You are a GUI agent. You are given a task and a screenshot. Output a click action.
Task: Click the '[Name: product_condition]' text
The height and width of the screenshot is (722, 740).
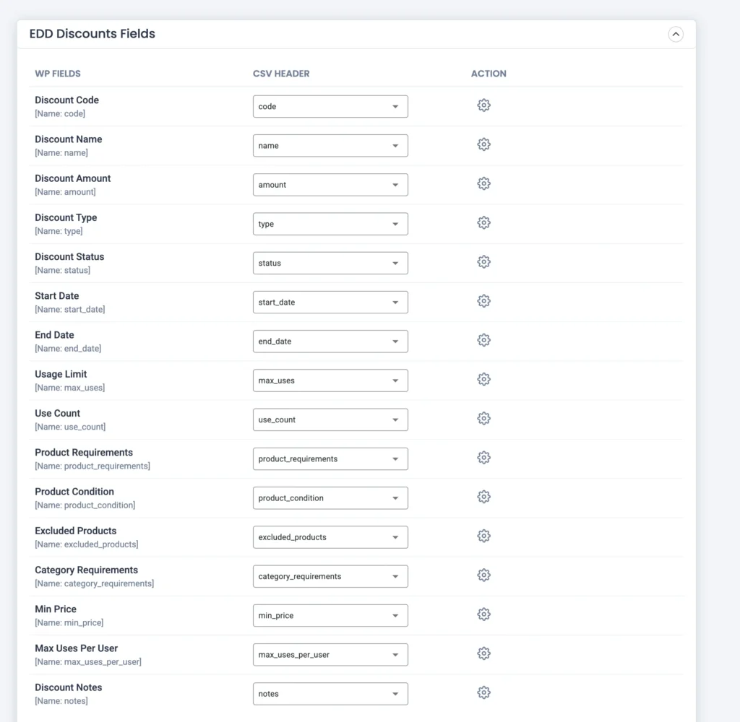[85, 505]
